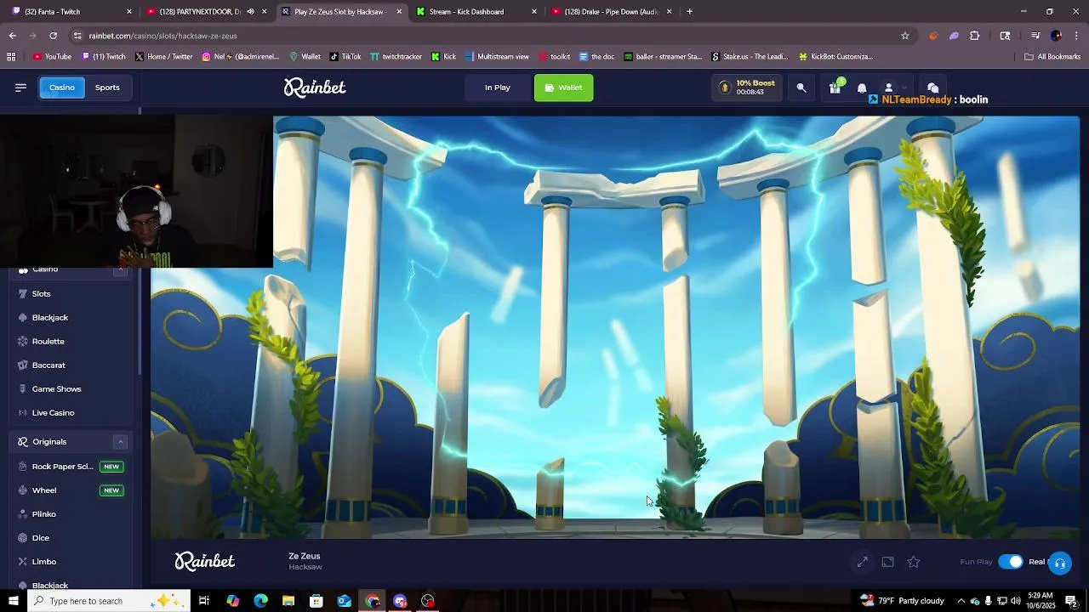Viewport: 1089px width, 612px height.
Task: Open the green Wallet button
Action: [563, 88]
